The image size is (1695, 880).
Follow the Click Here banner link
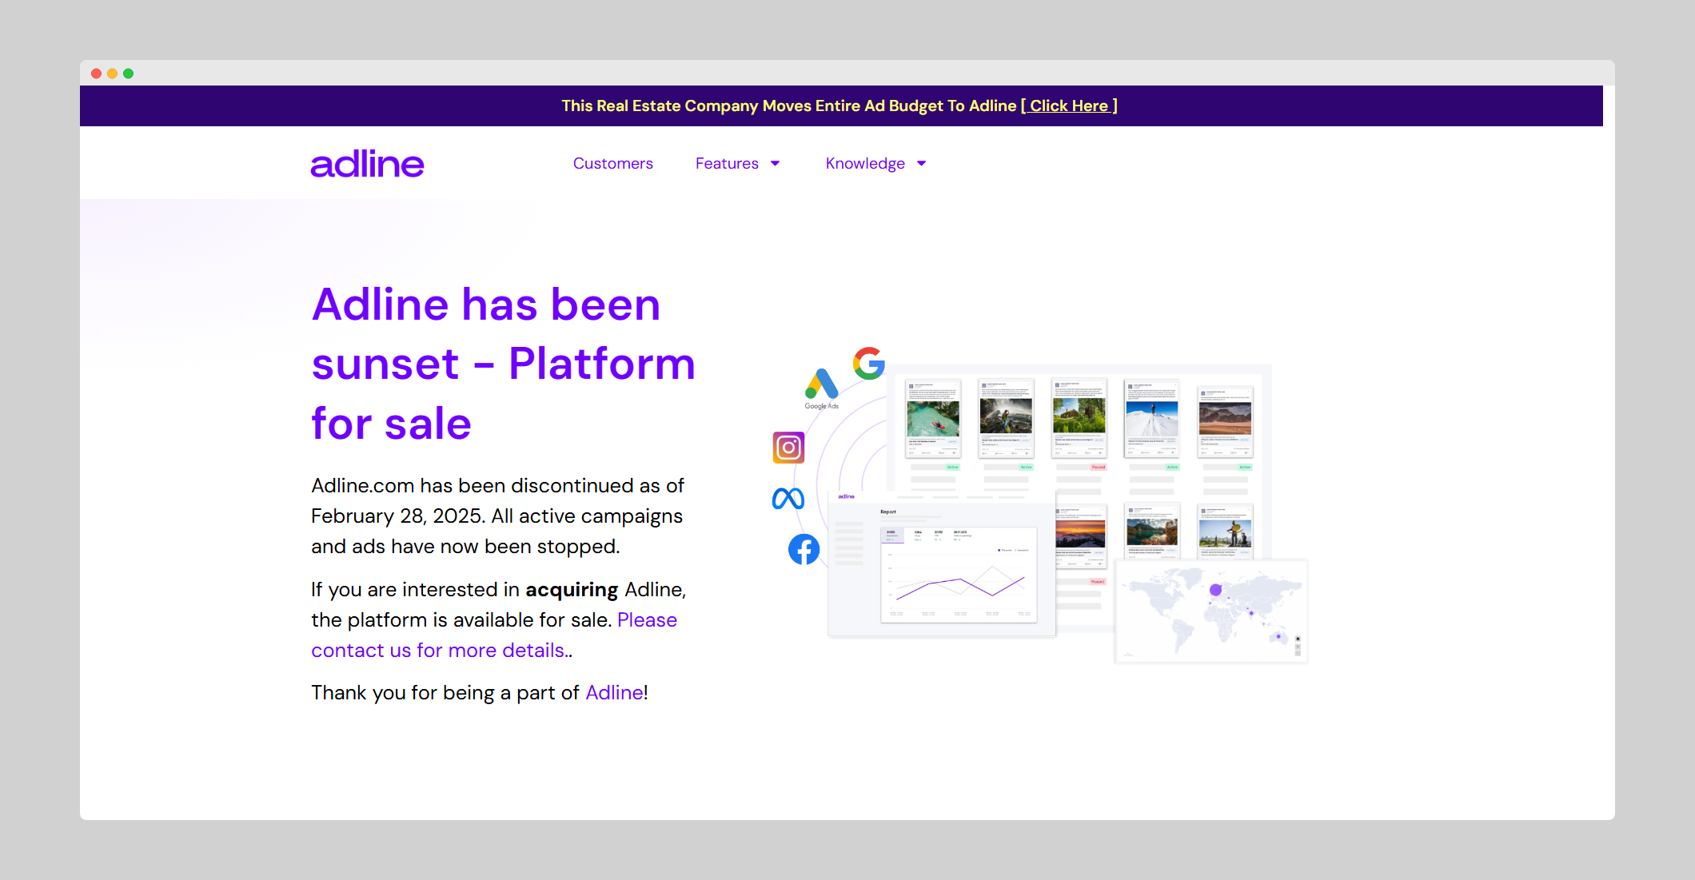point(1069,106)
